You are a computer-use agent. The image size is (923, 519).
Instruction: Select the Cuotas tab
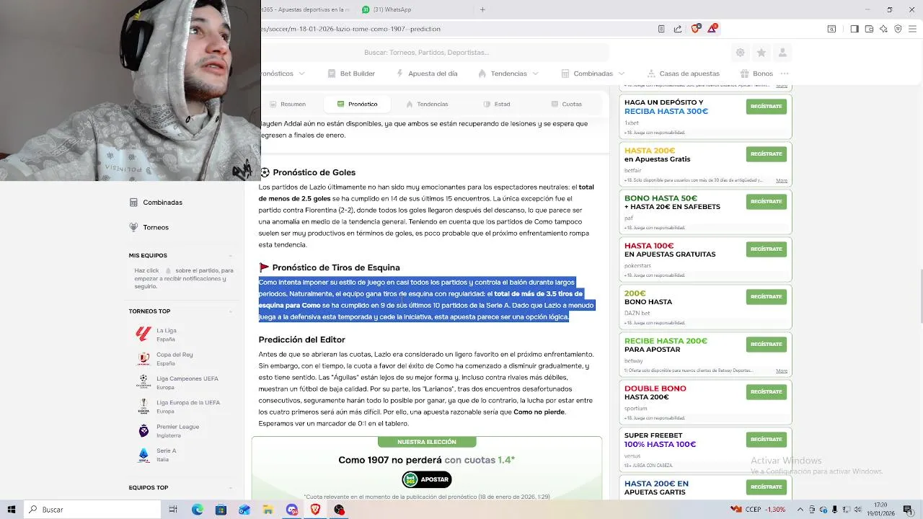566,105
